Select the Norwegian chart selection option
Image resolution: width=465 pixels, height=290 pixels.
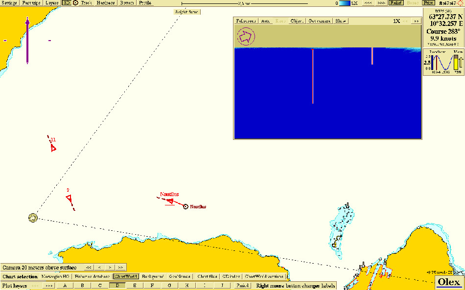click(55, 277)
